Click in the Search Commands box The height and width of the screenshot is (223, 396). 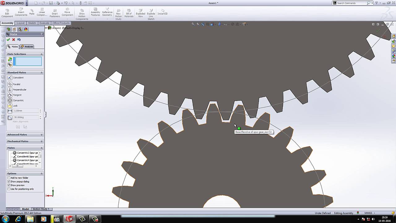pyautogui.click(x=351, y=3)
